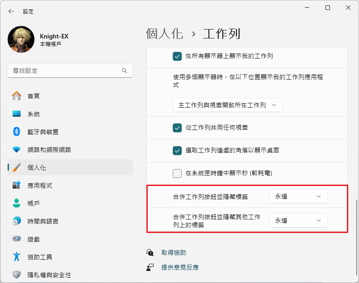Image resolution: width=359 pixels, height=283 pixels.
Task: Close the 設定 window
Action: coord(348,8)
